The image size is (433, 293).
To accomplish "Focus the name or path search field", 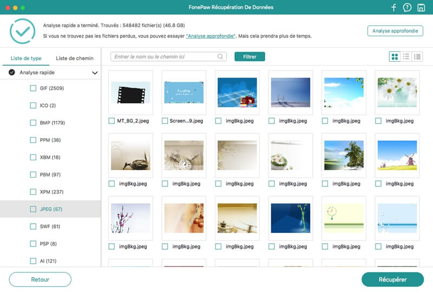I will tap(168, 57).
